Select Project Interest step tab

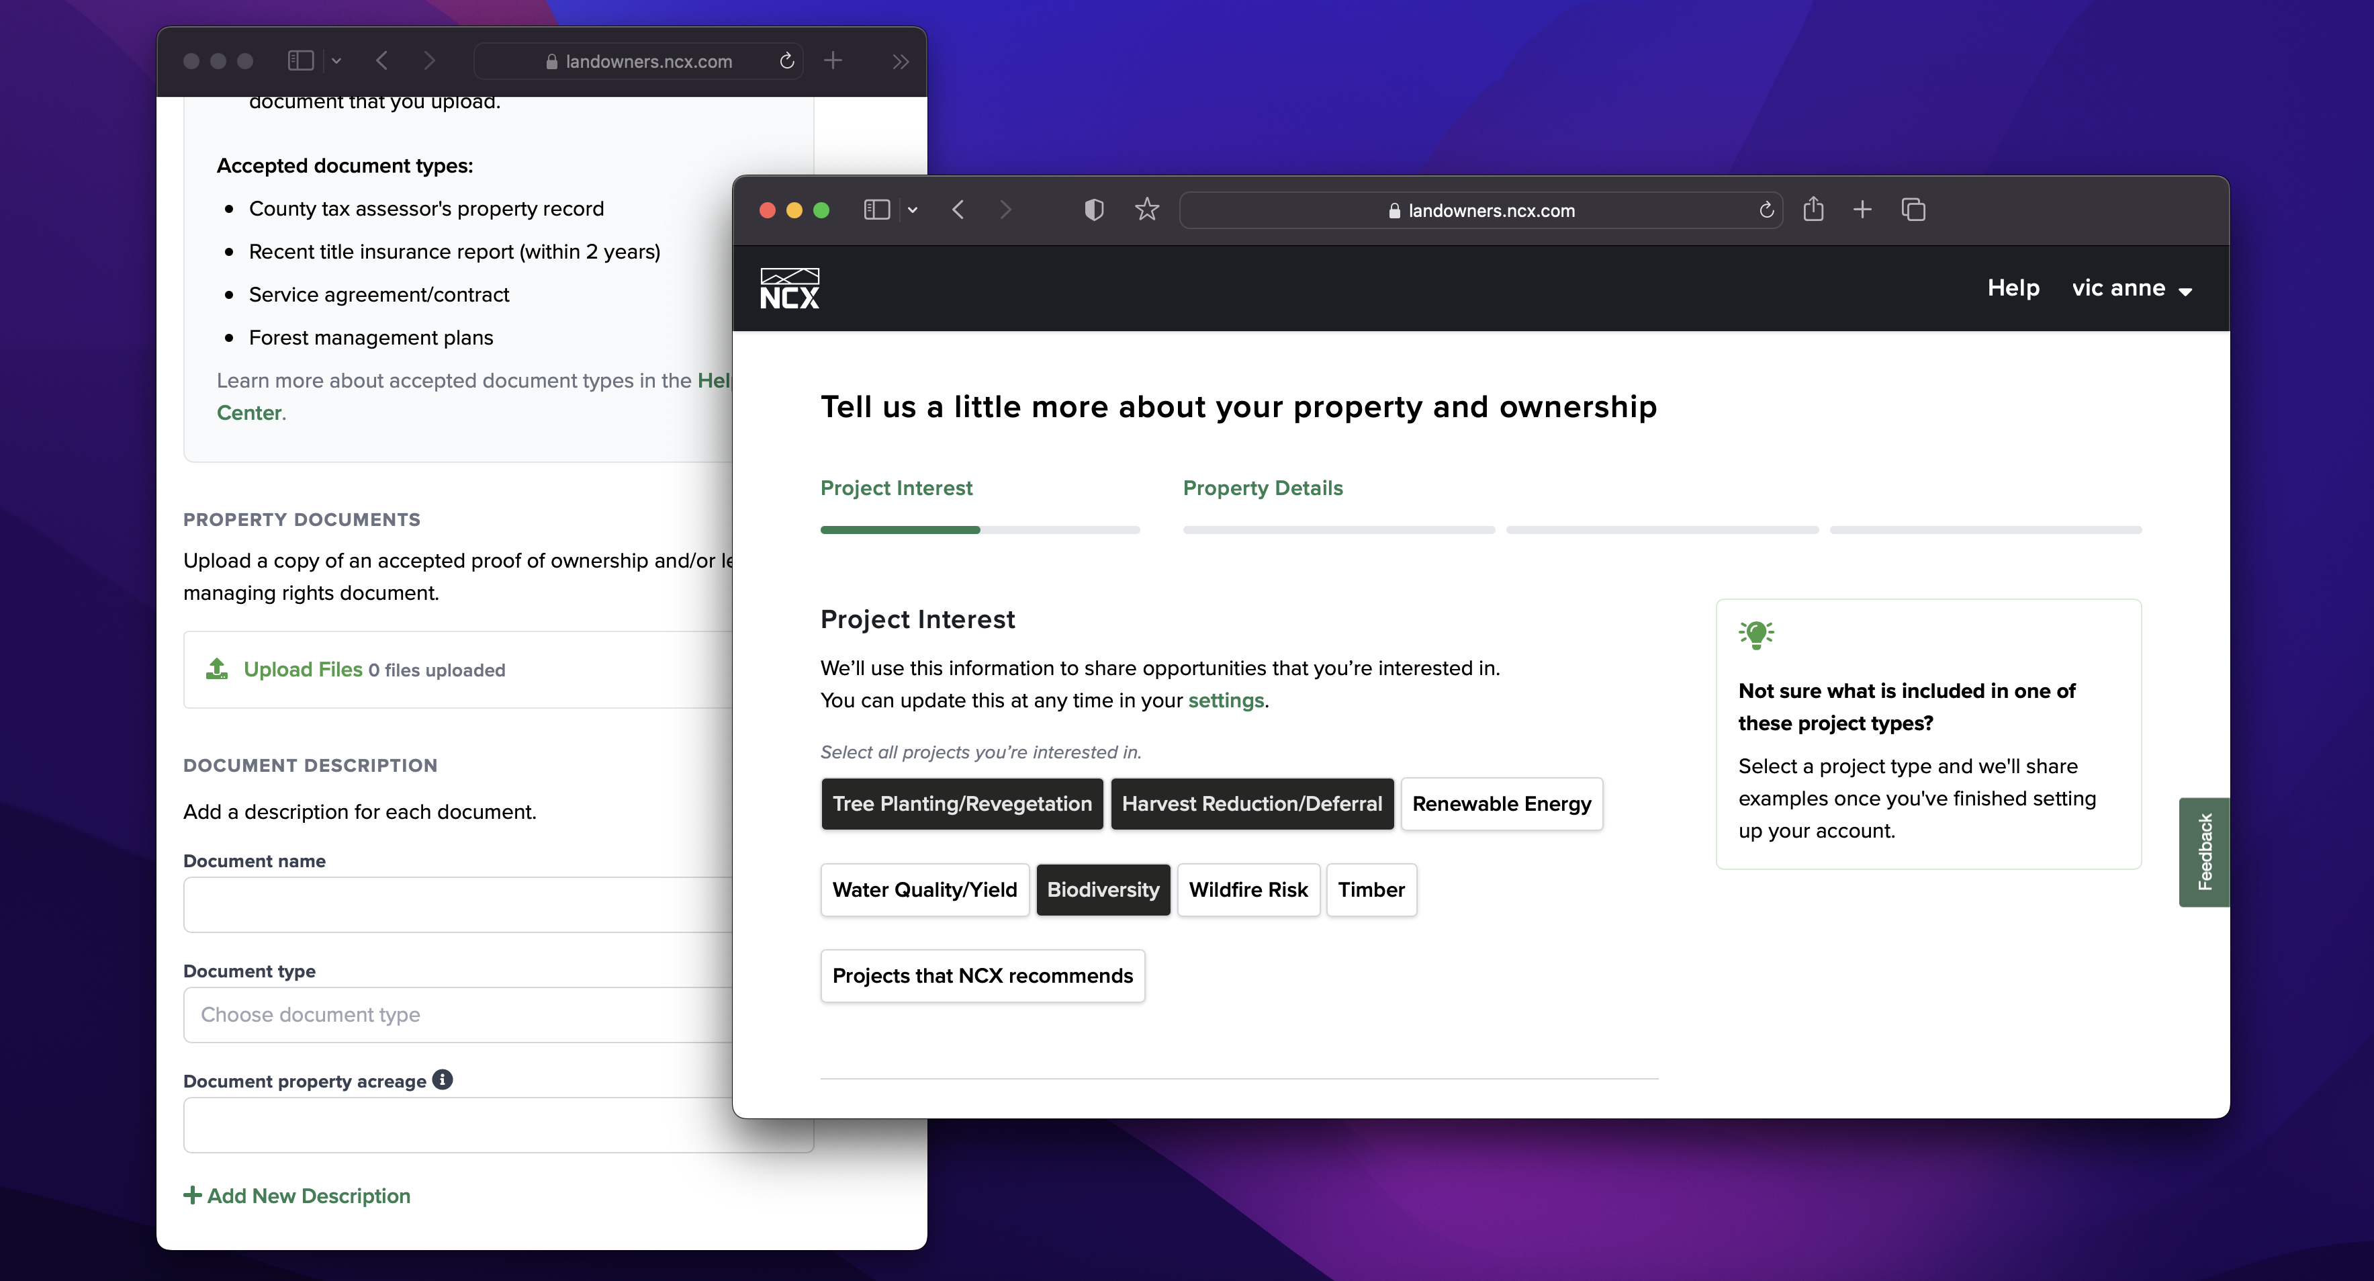896,488
